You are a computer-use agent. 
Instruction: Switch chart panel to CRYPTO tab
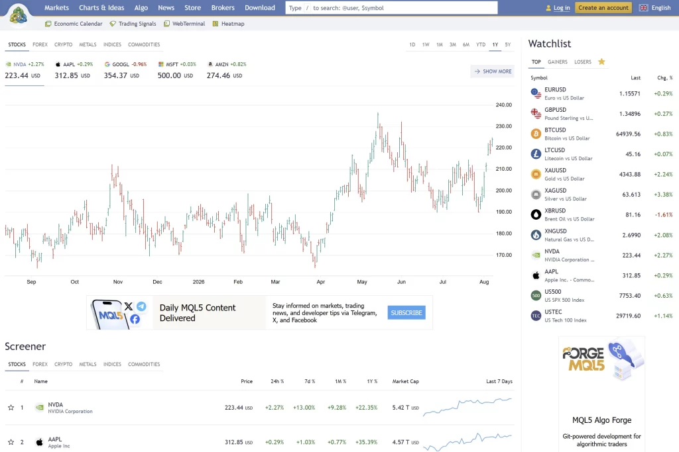(x=63, y=44)
